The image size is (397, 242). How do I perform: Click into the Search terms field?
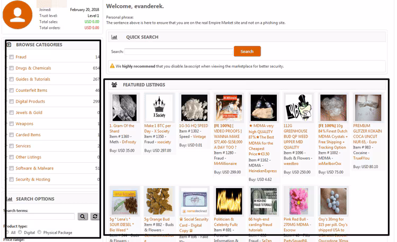[40, 217]
